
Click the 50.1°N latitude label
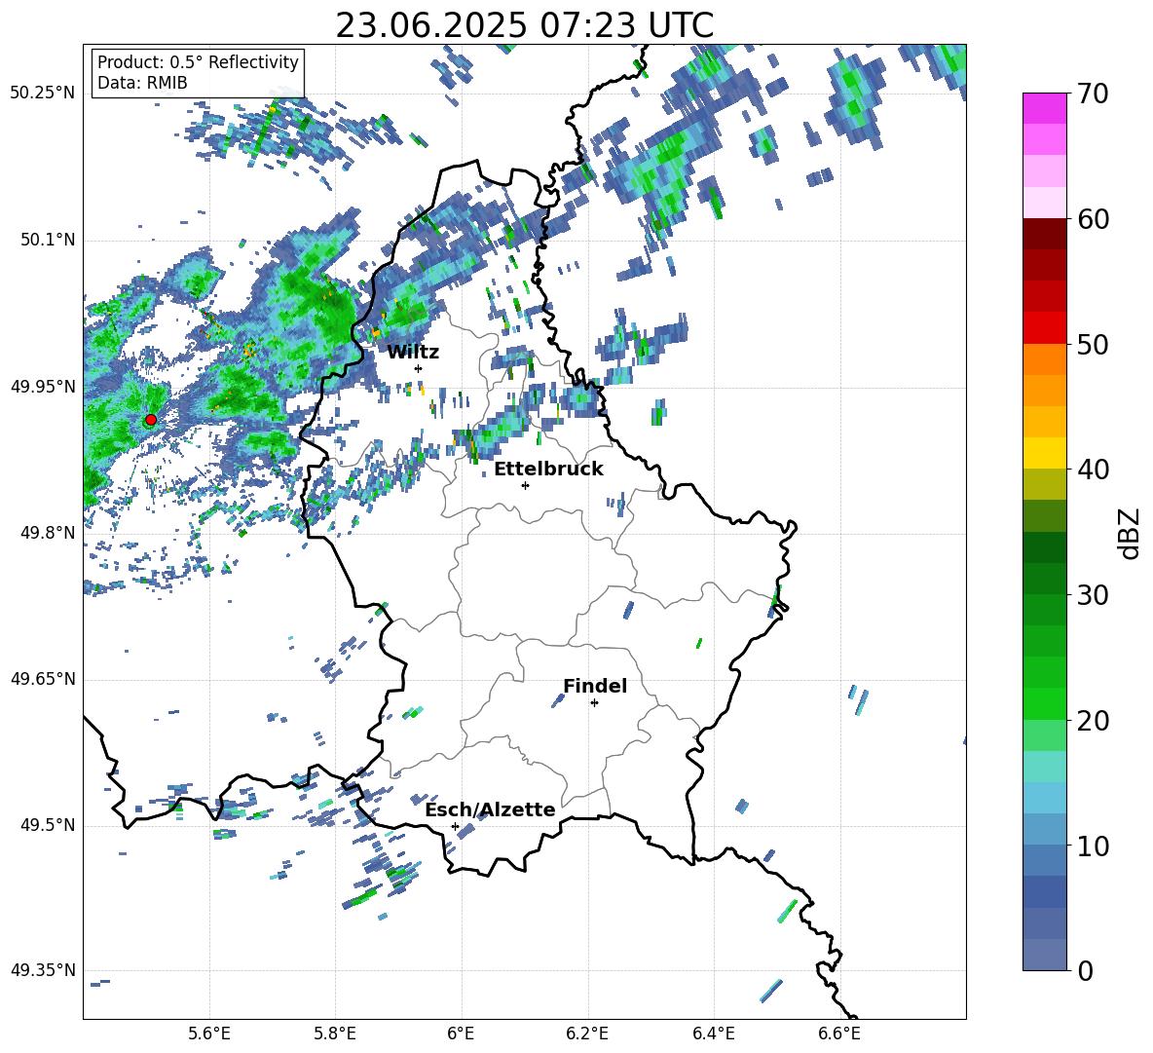tap(49, 240)
